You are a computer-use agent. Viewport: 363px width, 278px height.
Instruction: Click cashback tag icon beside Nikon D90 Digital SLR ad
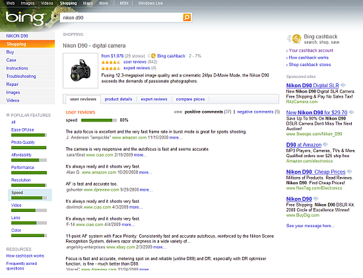tap(343, 85)
